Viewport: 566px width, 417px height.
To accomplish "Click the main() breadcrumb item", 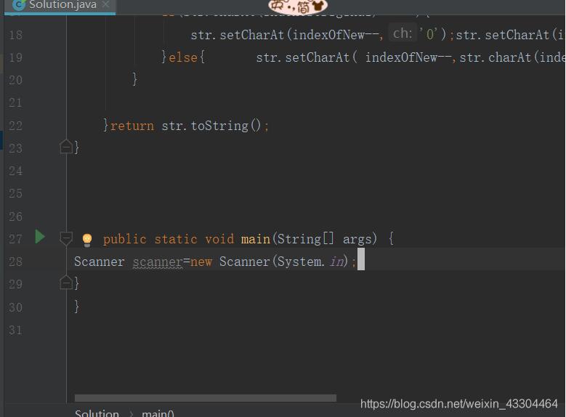I will pos(158,413).
